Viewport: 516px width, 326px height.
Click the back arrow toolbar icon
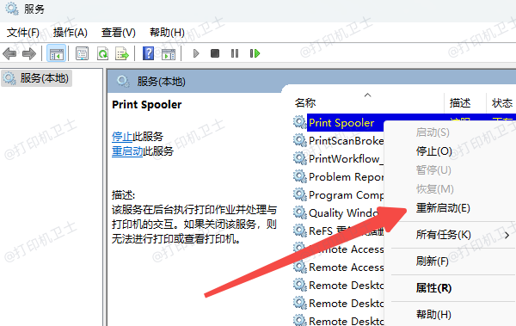tap(9, 53)
